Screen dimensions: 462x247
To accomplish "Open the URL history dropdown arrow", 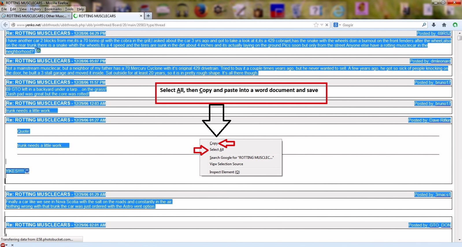I will tap(322, 25).
